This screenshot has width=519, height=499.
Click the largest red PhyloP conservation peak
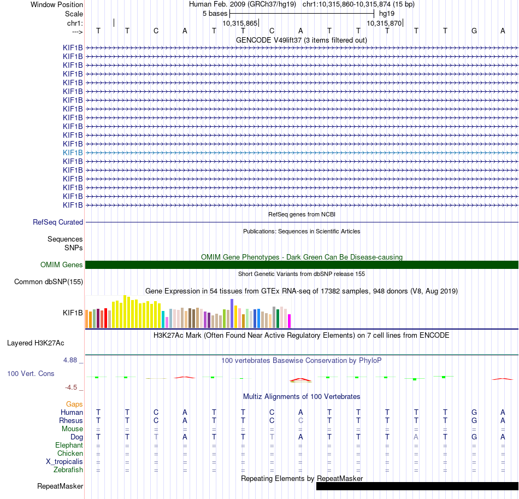click(300, 380)
